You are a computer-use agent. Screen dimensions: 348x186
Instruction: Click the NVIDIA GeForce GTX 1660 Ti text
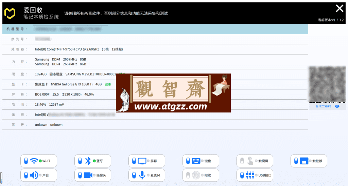(72, 84)
